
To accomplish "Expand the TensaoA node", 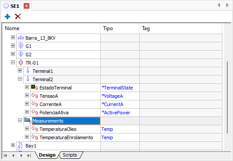I will [x=27, y=95].
